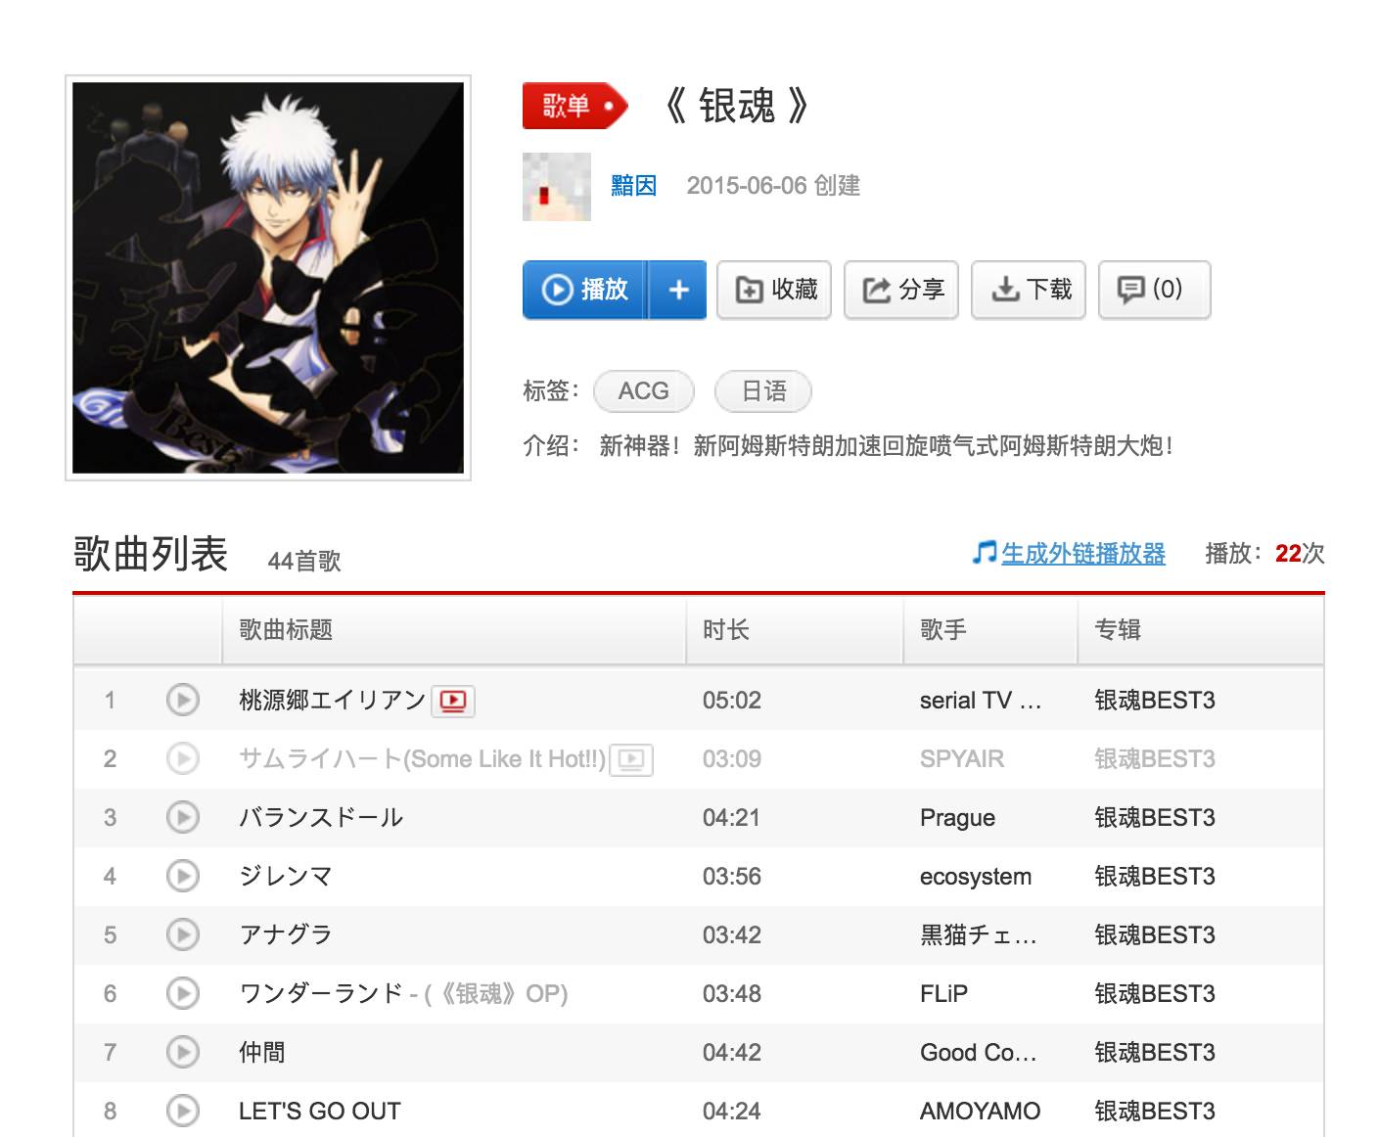Open artist AMOYAMO
This screenshot has height=1137, width=1378.
click(980, 1111)
